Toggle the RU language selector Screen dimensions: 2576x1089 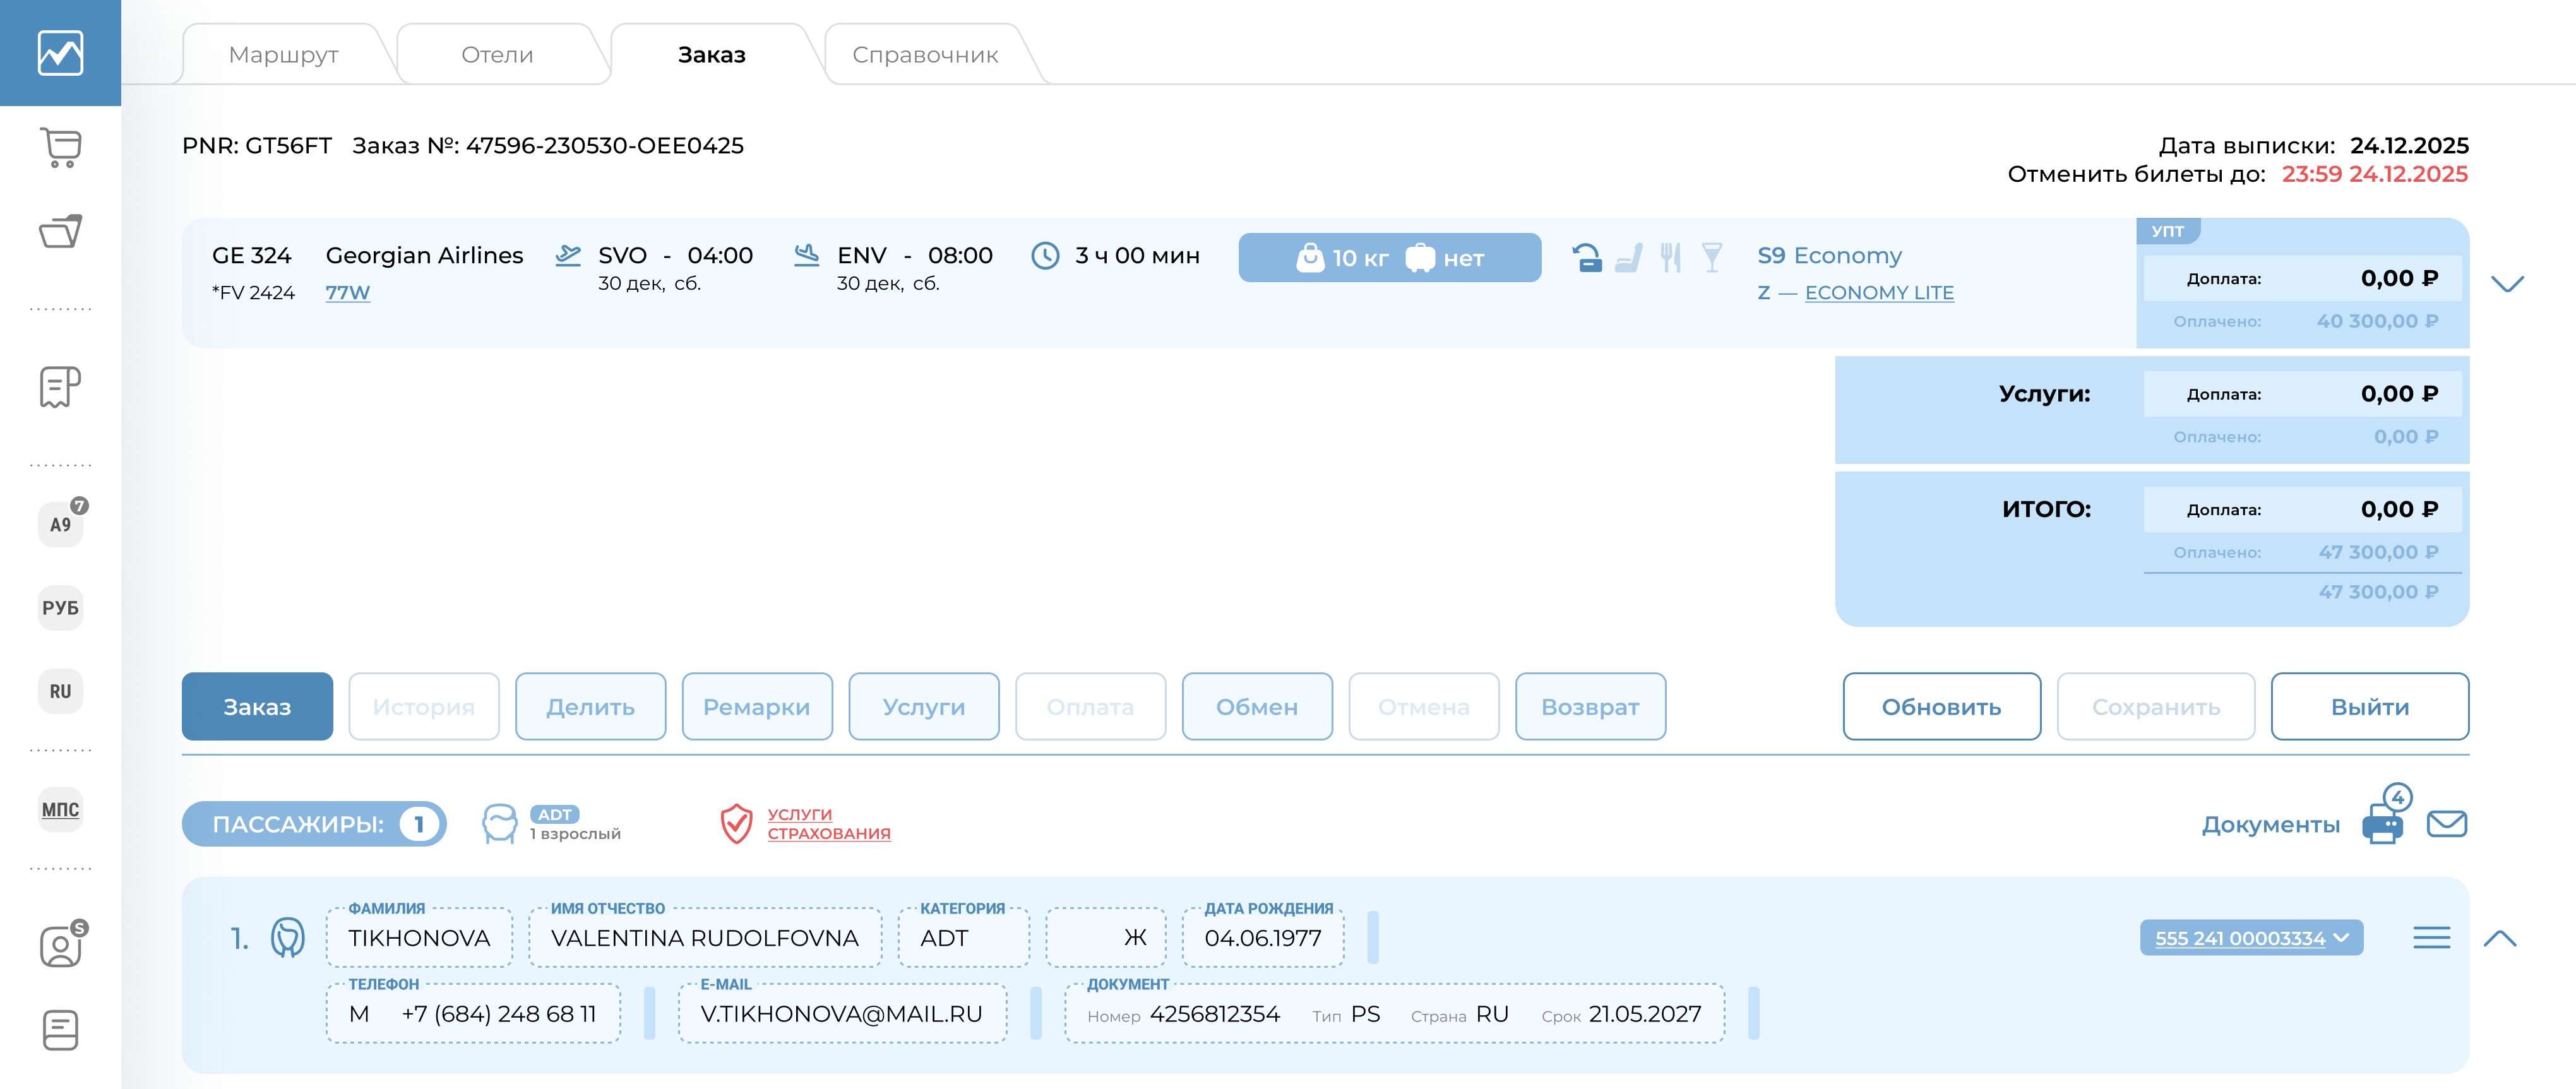[60, 692]
